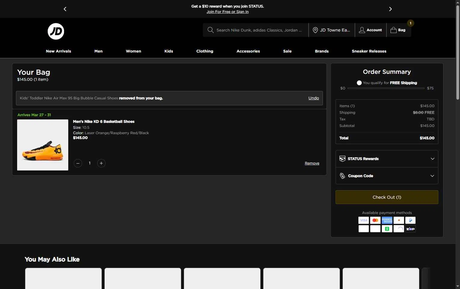Screen dimensions: 460x289
Task: Click the 'Your Bag' heading
Action: (x=34, y=72)
